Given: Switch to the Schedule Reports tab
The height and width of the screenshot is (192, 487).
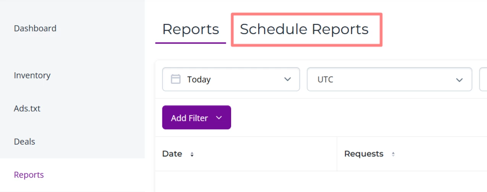Looking at the screenshot, I should point(304,29).
